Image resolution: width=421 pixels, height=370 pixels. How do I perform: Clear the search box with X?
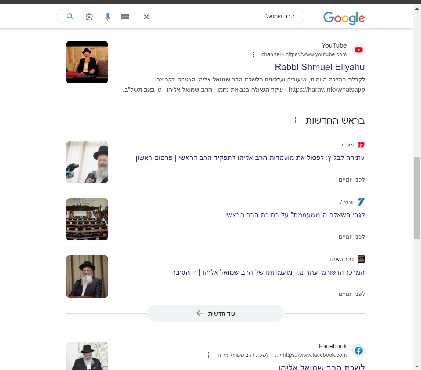(146, 17)
